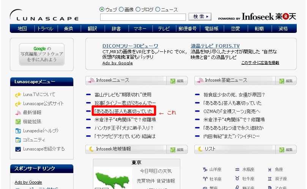Click the Infoseekニュース feed icon
Screen dimensions: 307x189
pos(91,81)
